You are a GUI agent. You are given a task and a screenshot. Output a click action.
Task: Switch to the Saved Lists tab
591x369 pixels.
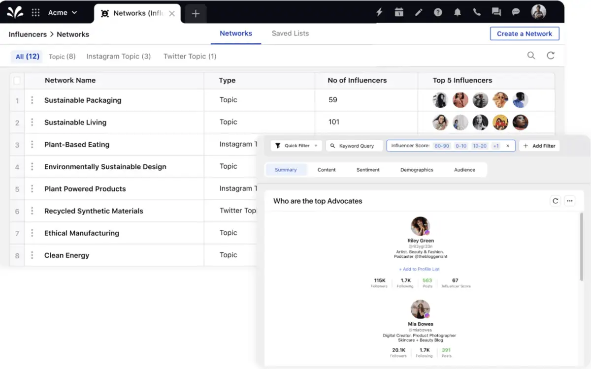(291, 33)
